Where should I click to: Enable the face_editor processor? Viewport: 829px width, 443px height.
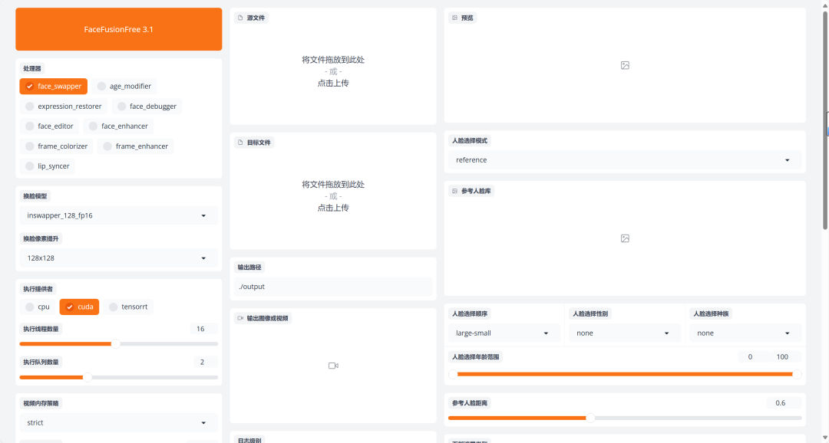click(x=49, y=126)
